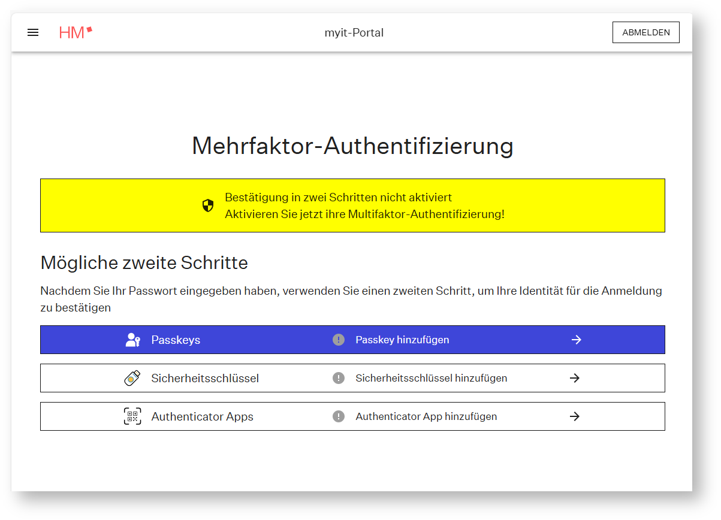Click the Passkeys person-key icon

(x=132, y=340)
